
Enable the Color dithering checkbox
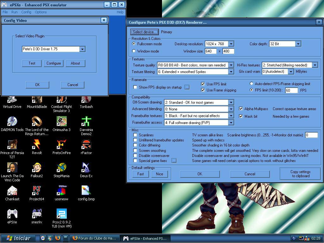tap(135, 145)
